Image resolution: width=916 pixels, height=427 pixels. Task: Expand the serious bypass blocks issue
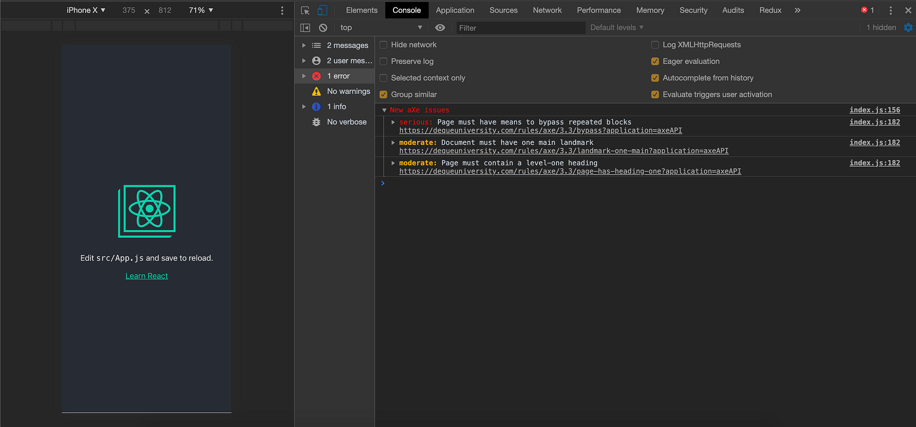393,122
